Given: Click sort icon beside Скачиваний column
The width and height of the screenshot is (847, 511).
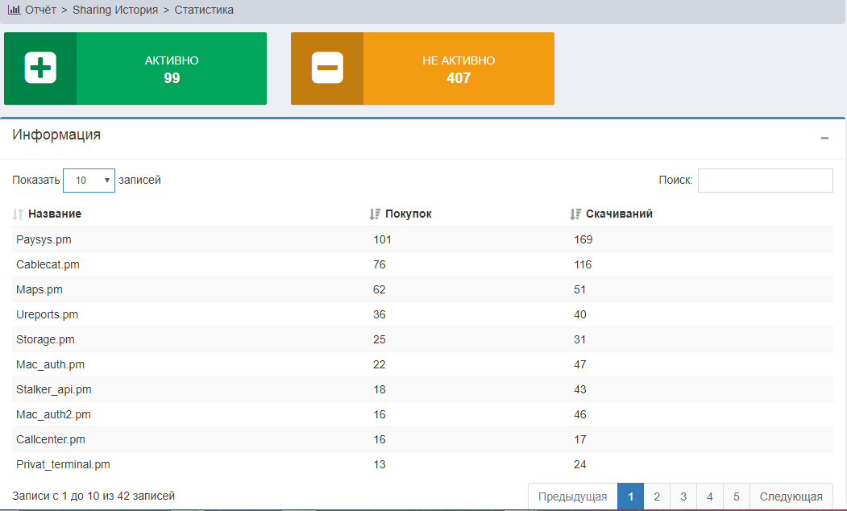Looking at the screenshot, I should pos(575,214).
